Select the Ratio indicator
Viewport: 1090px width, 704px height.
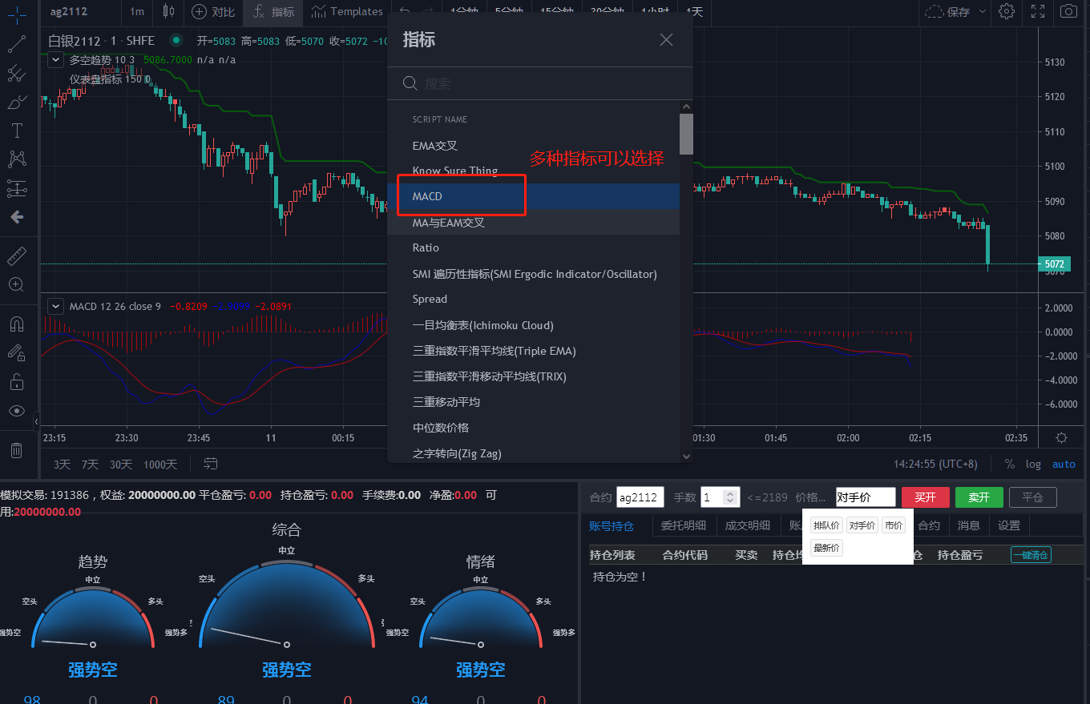coord(533,247)
